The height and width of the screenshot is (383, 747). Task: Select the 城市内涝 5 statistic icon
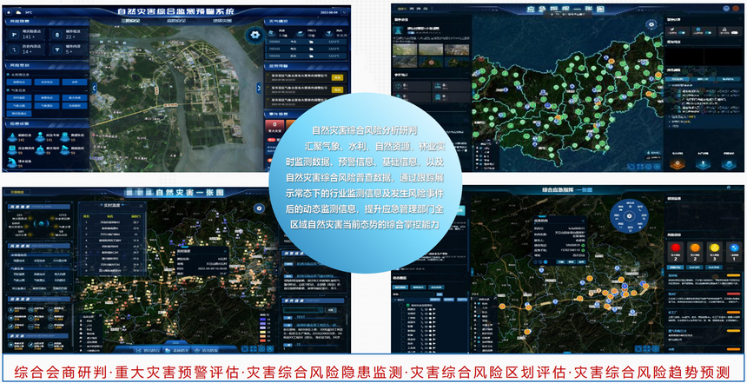pos(56,50)
